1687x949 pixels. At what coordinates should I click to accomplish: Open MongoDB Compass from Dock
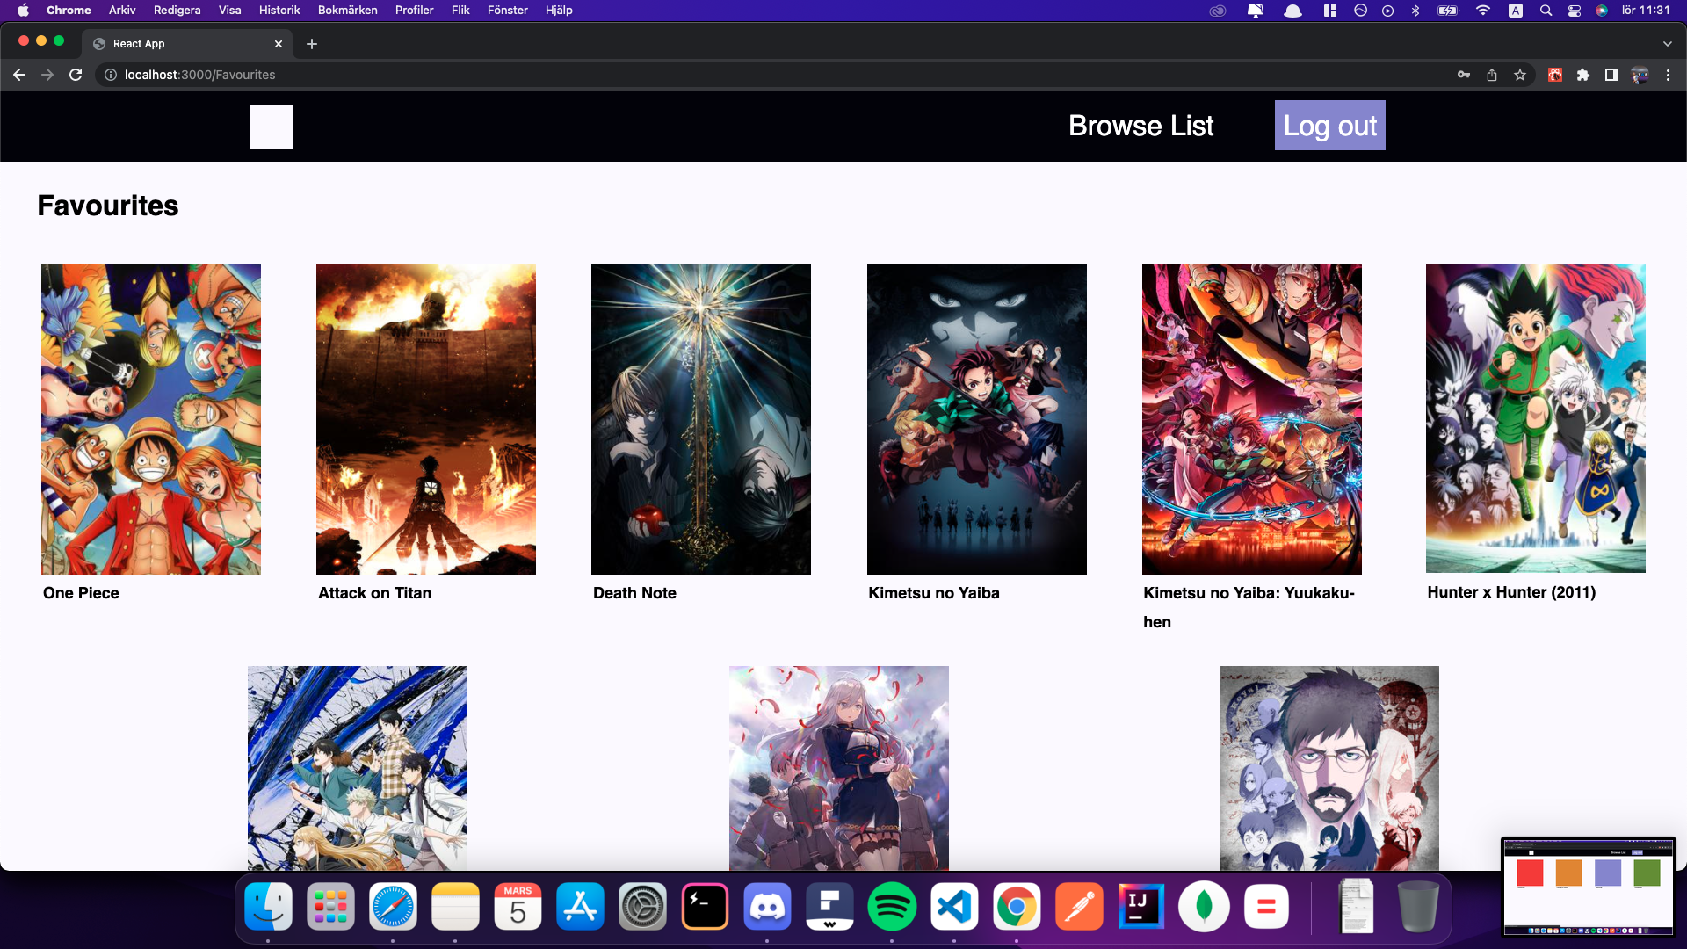[x=1204, y=907]
